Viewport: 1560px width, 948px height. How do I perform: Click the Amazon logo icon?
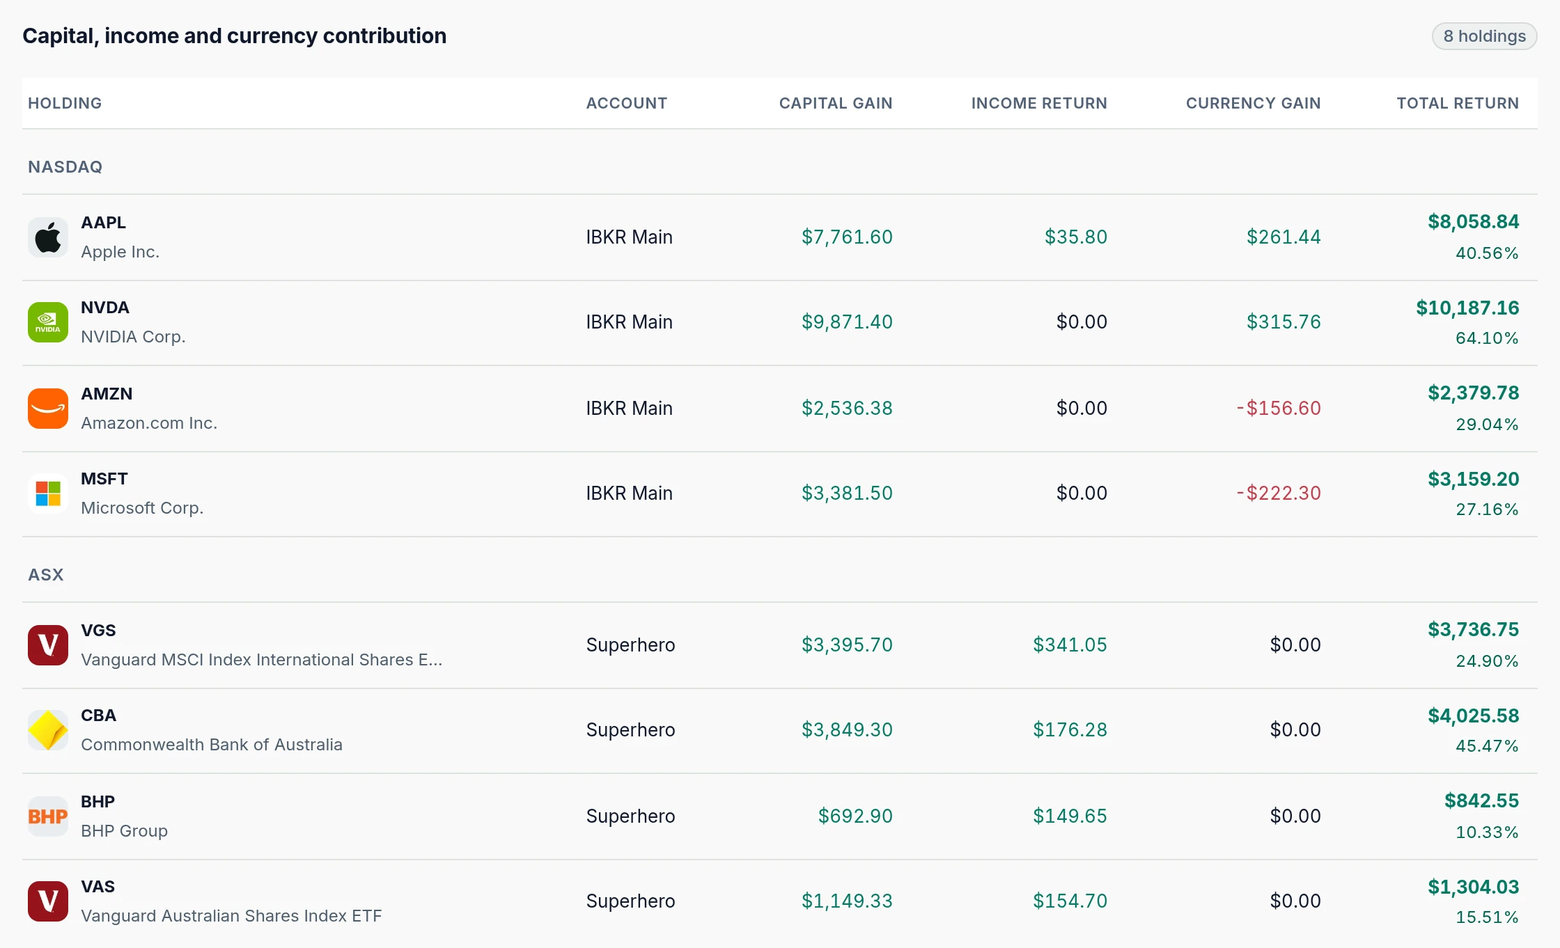48,409
